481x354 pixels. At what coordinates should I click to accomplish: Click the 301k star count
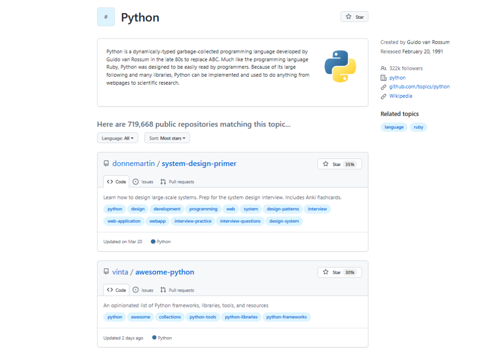pos(349,273)
